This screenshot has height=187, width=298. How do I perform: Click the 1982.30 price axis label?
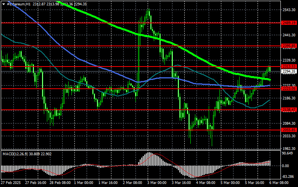[x=289, y=148]
